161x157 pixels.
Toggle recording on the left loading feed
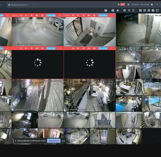tap(37, 48)
